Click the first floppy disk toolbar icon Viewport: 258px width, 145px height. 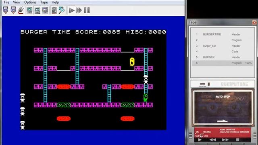click(6, 10)
